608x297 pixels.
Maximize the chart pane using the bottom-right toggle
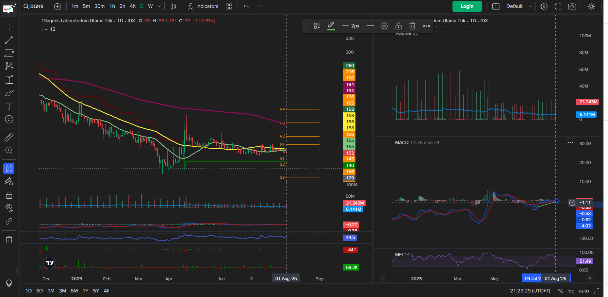point(597,291)
